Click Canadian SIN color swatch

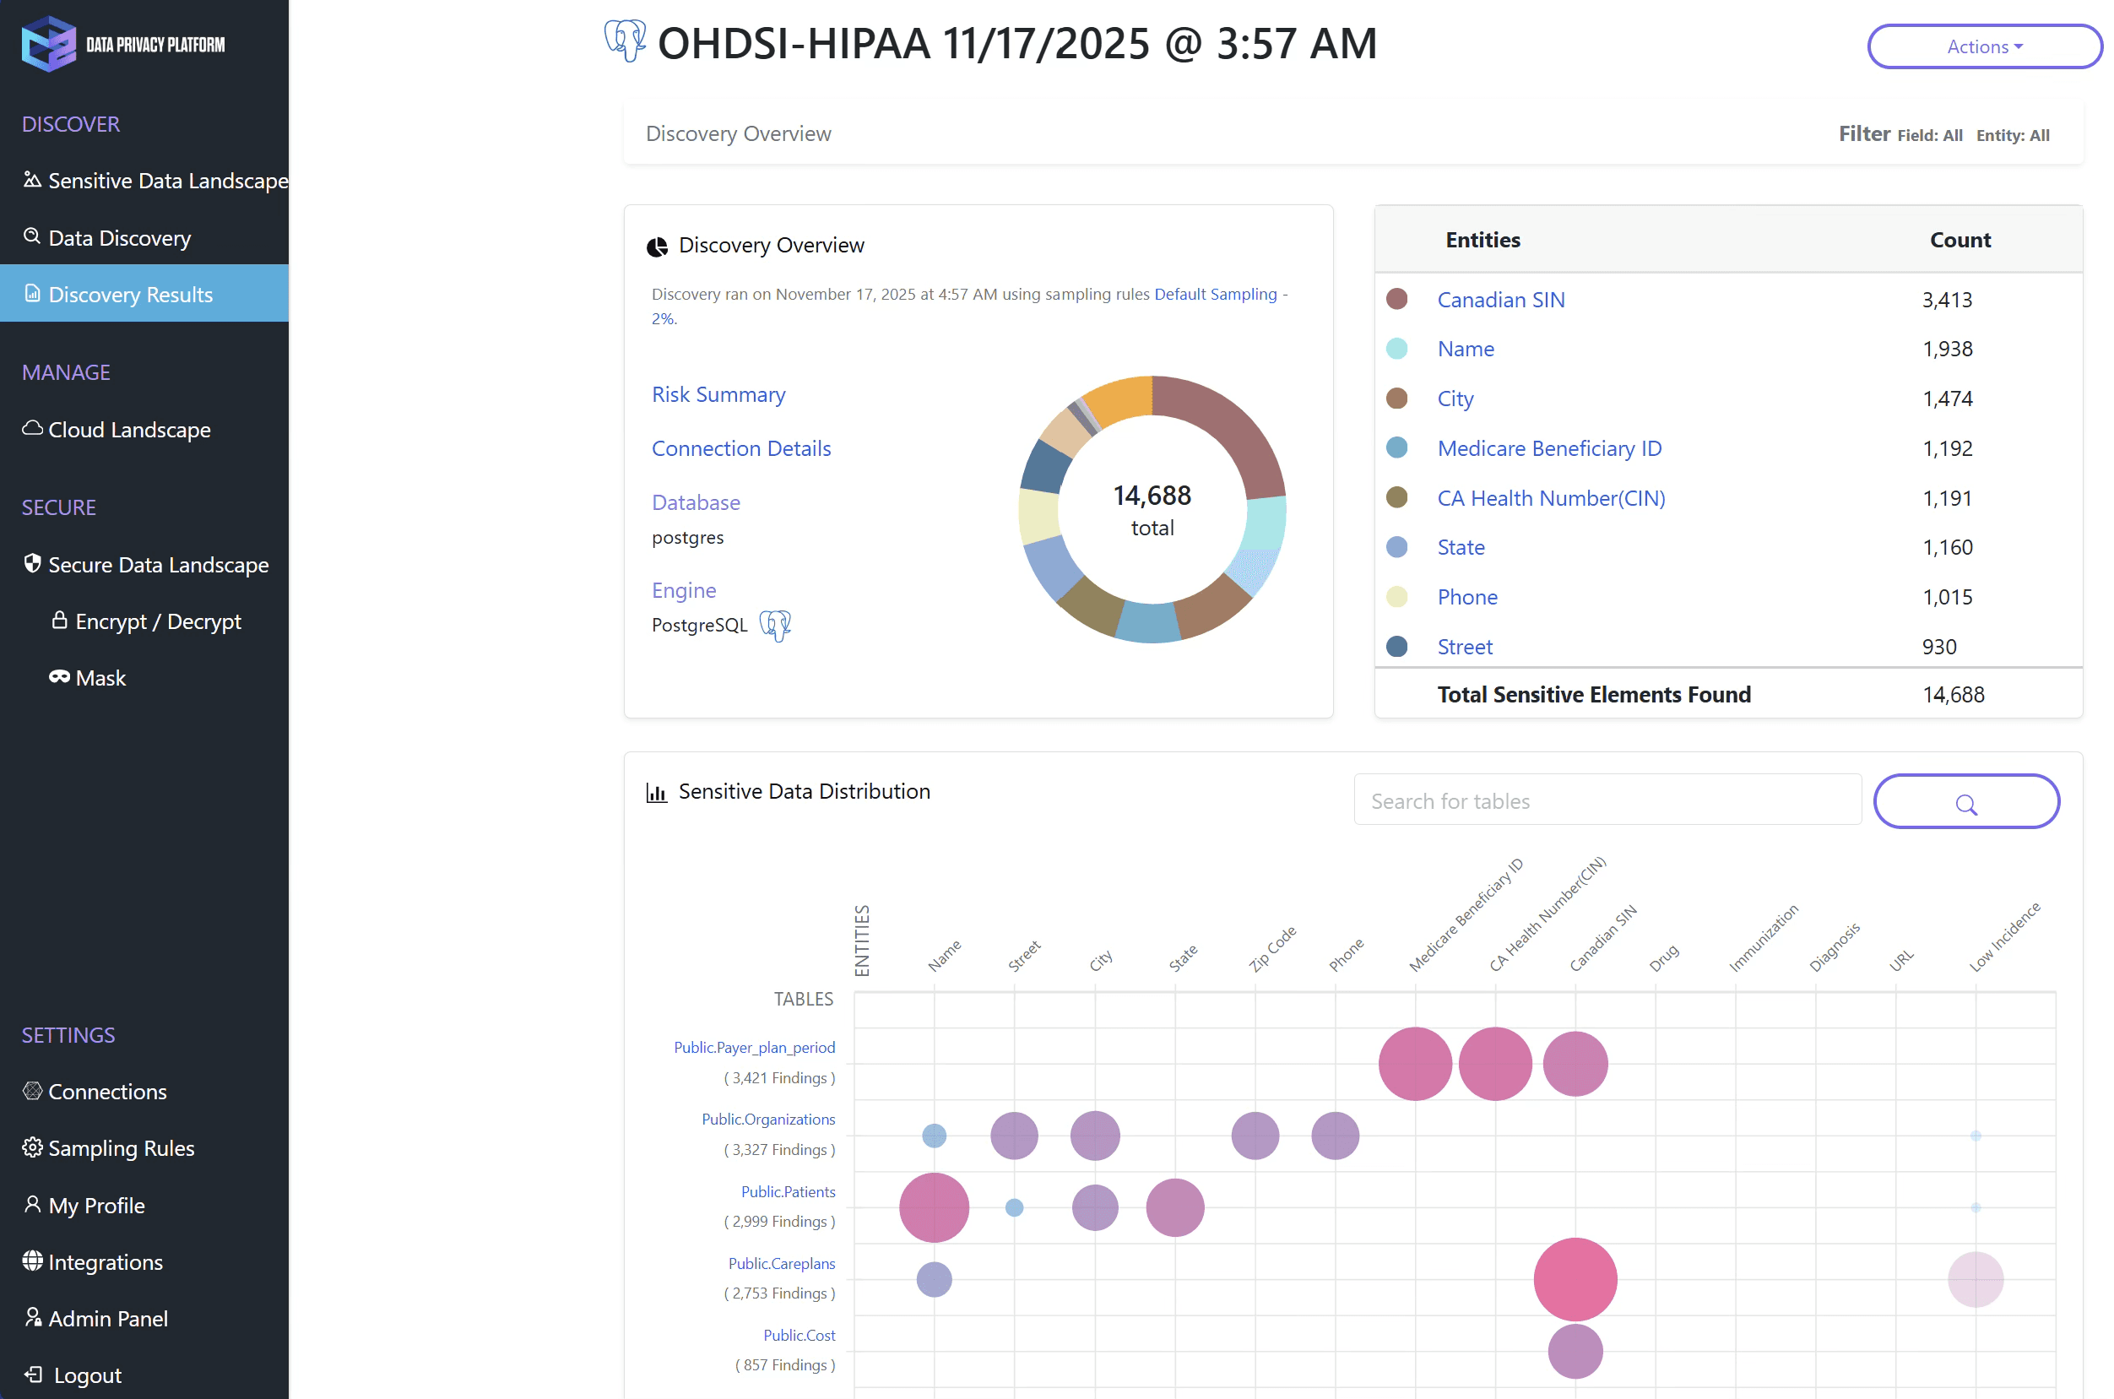pos(1396,299)
